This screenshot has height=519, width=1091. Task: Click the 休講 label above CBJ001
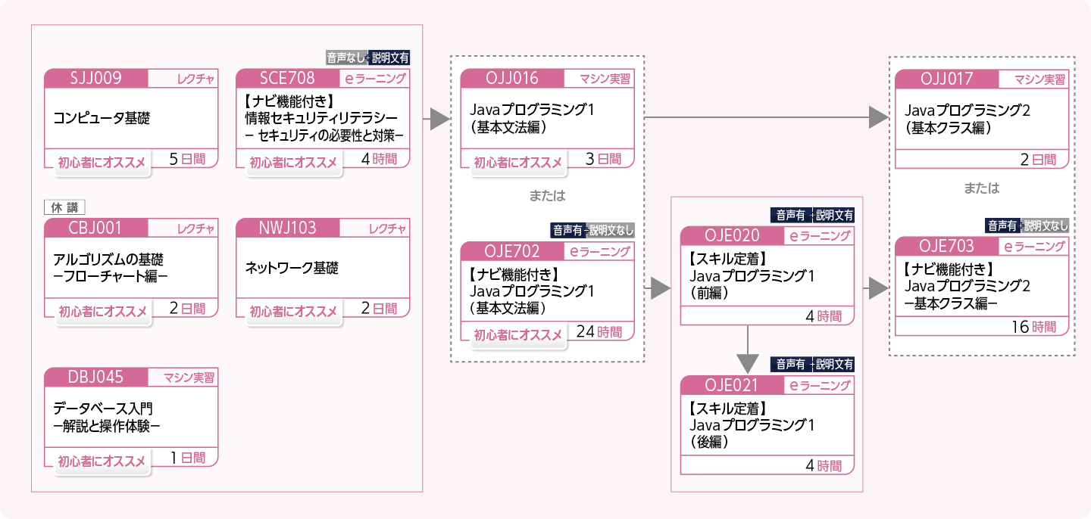click(x=64, y=207)
